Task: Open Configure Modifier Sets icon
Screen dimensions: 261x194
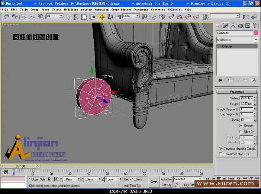Action: pyautogui.click(x=254, y=80)
